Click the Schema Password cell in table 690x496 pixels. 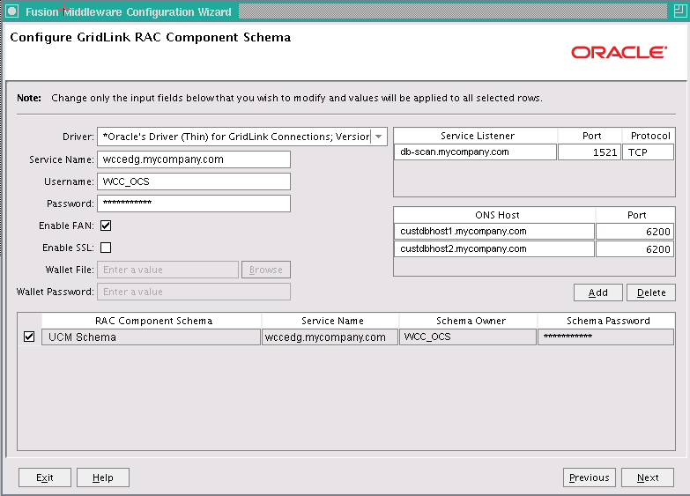605,337
